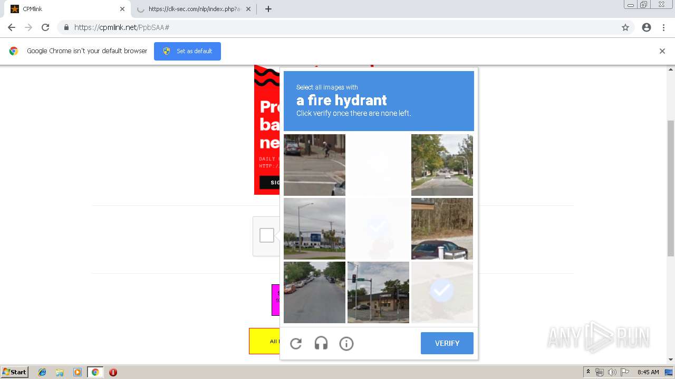This screenshot has height=379, width=675.
Task: Close the clk-sec.com tab
Action: pyautogui.click(x=248, y=9)
